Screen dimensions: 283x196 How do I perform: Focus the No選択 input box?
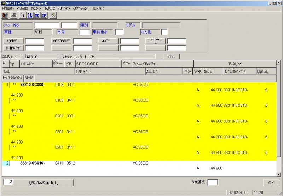point(213,183)
